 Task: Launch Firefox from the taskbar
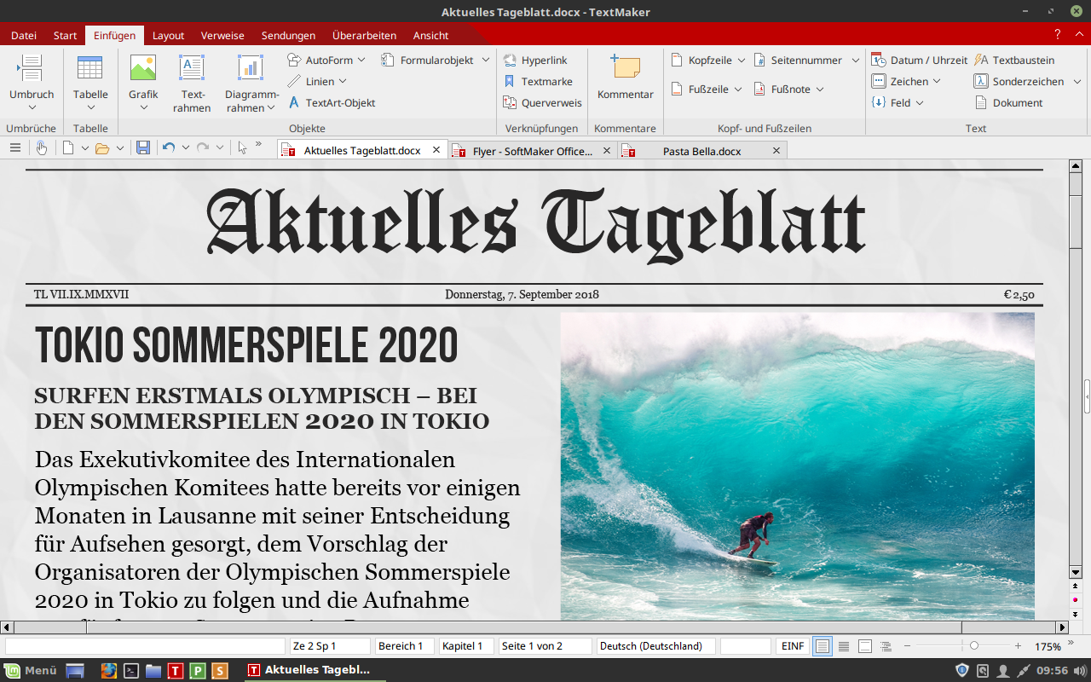(108, 670)
